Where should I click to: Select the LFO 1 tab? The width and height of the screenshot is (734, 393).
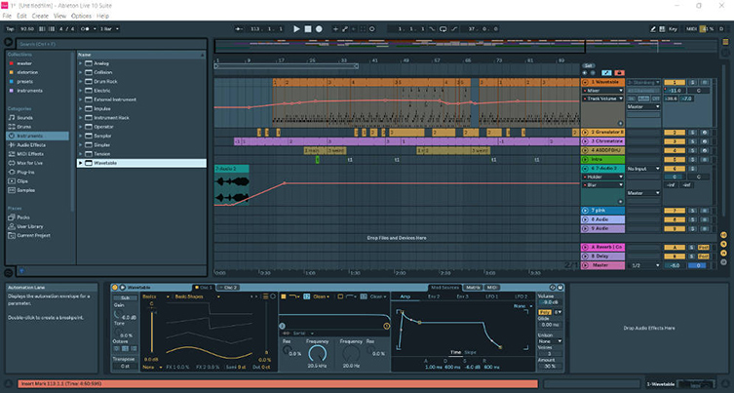pos(491,296)
